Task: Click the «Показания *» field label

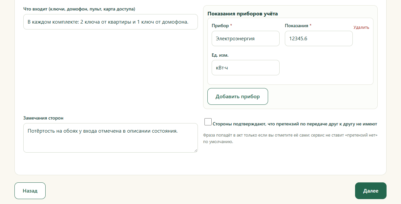Action: coord(298,26)
